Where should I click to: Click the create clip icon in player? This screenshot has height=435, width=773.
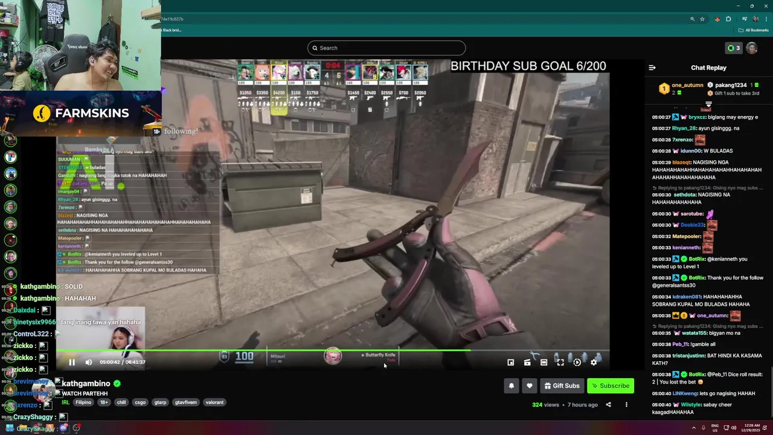pos(527,362)
